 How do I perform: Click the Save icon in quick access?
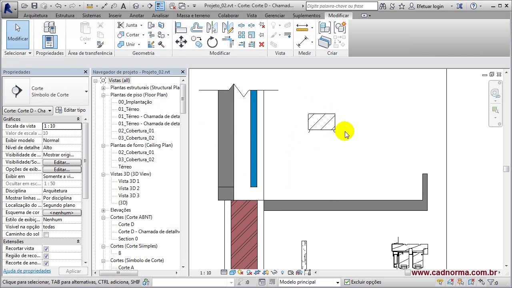point(34,6)
